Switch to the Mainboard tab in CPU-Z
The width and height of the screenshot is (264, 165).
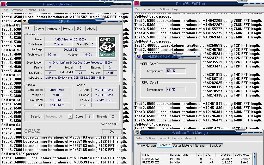click(53, 29)
